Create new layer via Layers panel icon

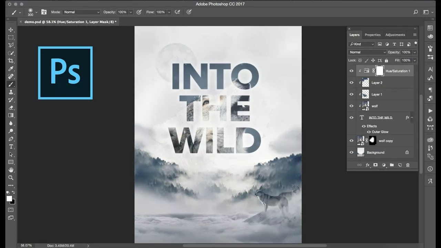click(x=400, y=165)
